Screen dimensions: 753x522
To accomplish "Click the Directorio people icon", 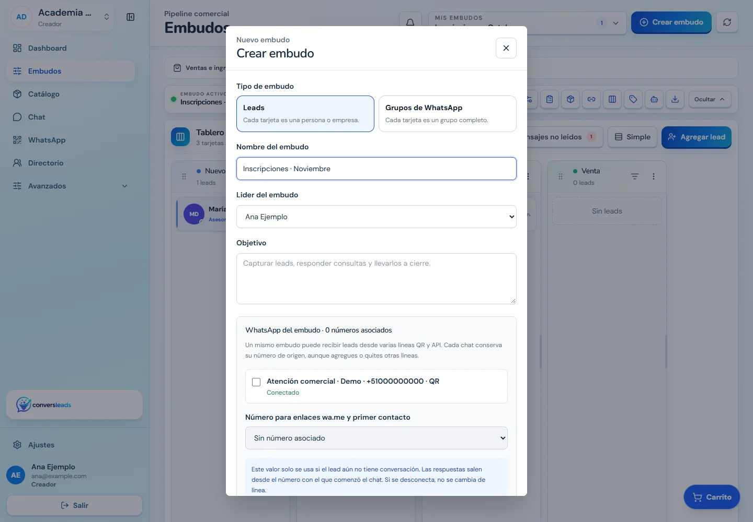I will click(17, 163).
